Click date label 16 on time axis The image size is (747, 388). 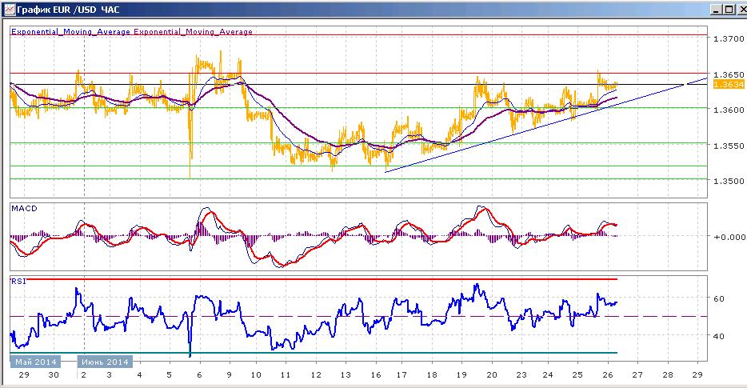pos(376,374)
